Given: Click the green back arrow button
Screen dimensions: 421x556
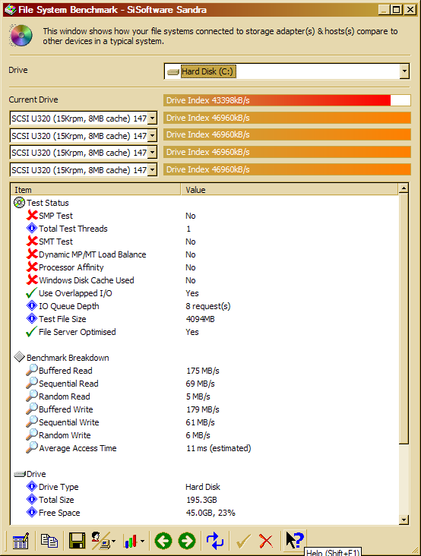Looking at the screenshot, I should [163, 541].
